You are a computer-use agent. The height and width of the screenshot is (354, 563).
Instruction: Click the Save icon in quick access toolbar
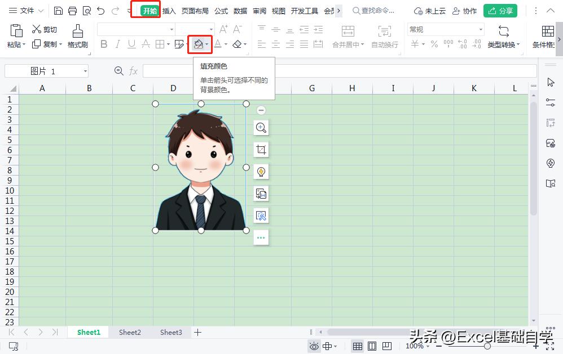[58, 10]
